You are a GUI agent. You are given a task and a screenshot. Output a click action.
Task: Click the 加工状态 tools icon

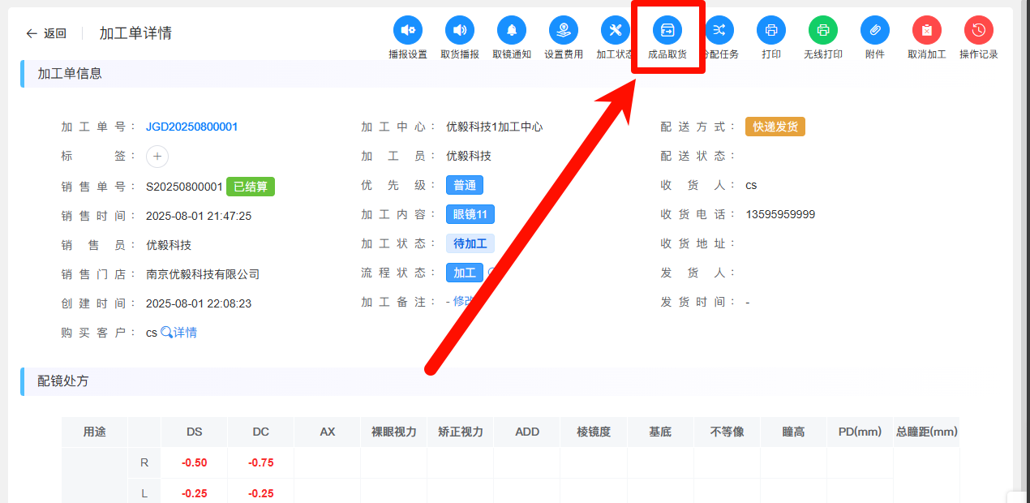click(616, 31)
